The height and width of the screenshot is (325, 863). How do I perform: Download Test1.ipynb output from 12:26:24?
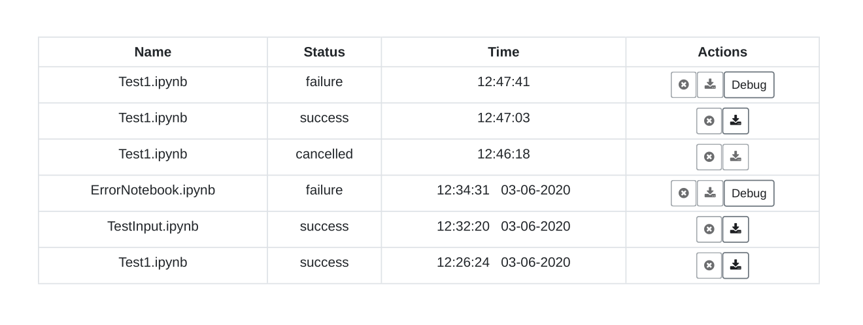point(736,266)
